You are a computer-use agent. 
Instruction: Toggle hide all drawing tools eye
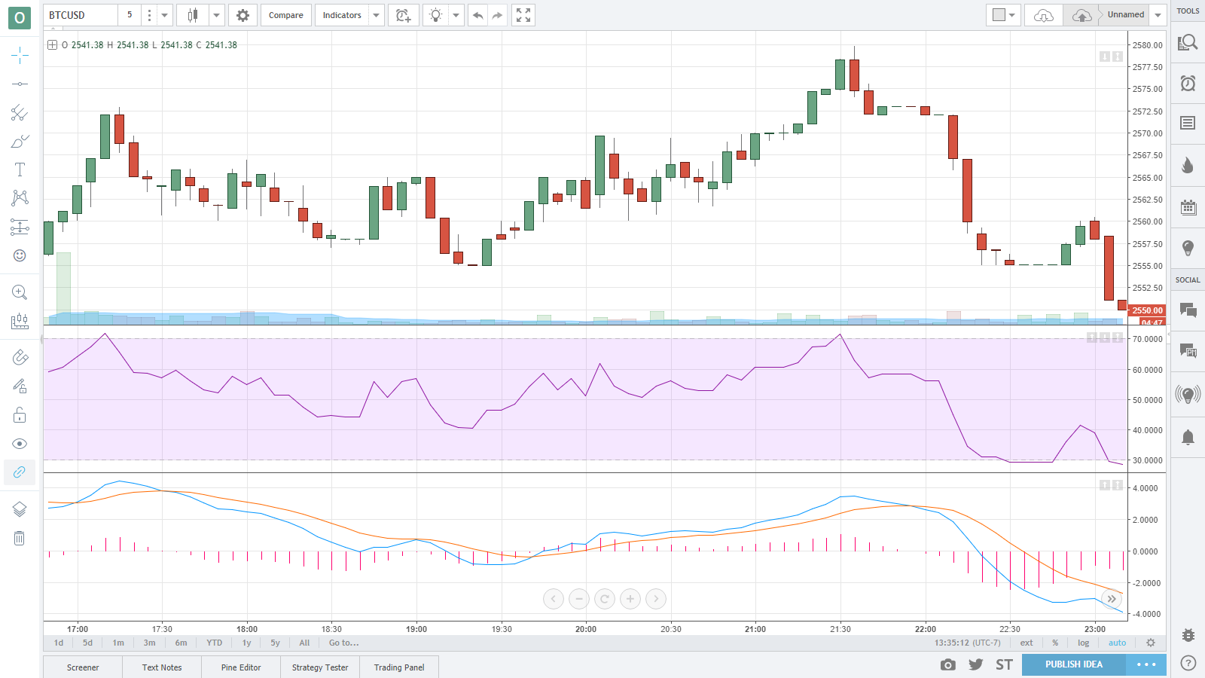point(20,444)
